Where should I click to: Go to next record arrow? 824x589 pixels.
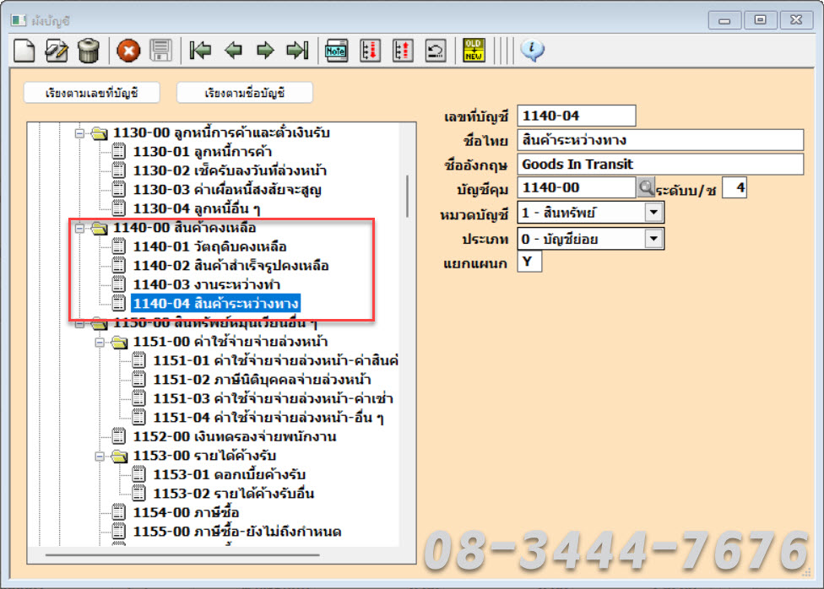(x=265, y=51)
